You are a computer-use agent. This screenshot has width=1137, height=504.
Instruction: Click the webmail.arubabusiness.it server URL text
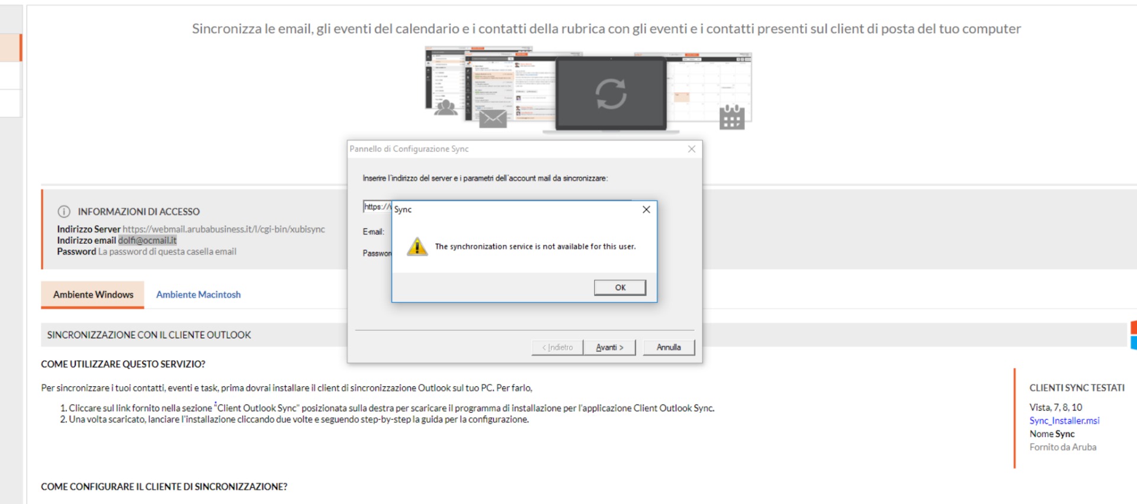(224, 229)
